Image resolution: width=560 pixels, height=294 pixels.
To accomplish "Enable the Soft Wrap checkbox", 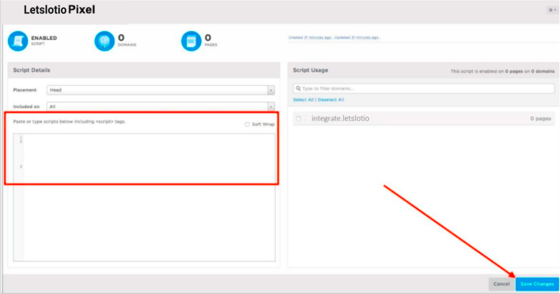I will tap(247, 124).
